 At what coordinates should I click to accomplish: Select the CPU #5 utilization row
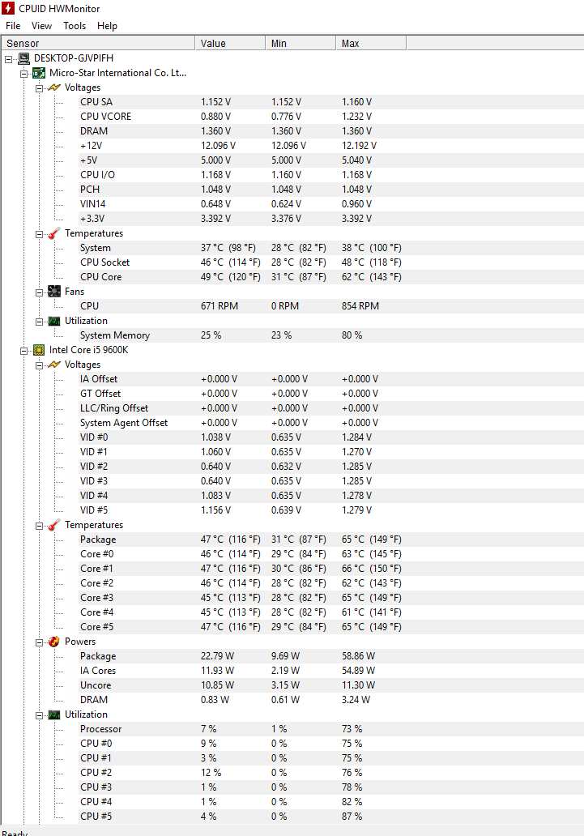330,817
